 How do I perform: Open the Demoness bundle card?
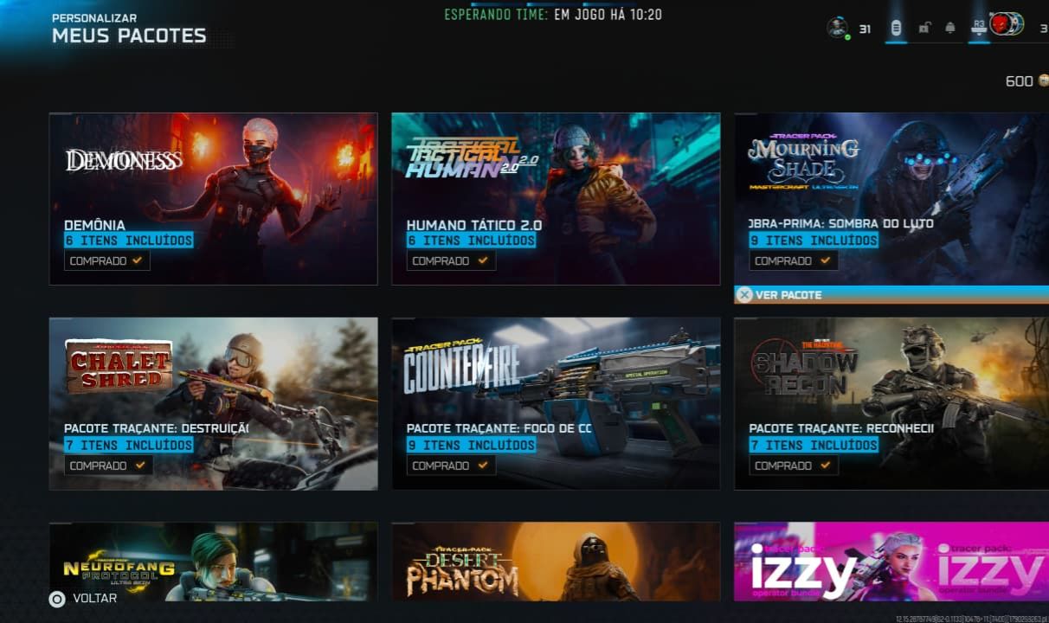tap(213, 199)
